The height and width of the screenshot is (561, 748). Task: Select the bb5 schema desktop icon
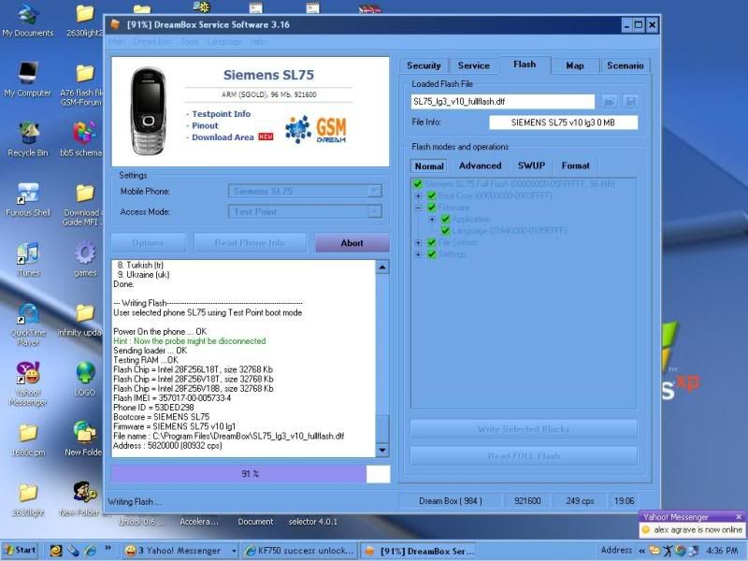tap(82, 139)
